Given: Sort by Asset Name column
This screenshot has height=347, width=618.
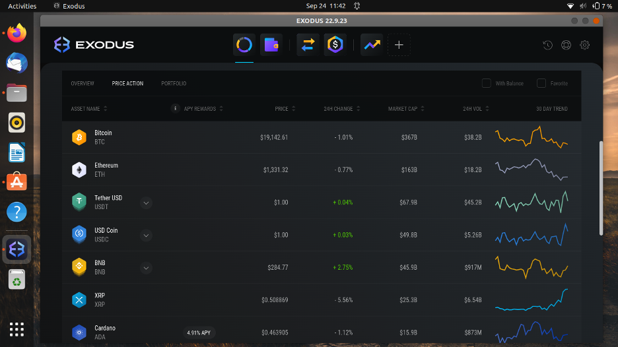Looking at the screenshot, I should pos(89,109).
